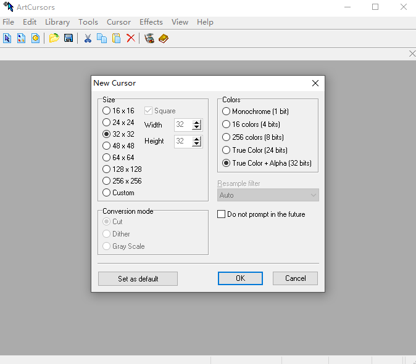
Task: Click the Copy toolbar icon
Action: (102, 38)
